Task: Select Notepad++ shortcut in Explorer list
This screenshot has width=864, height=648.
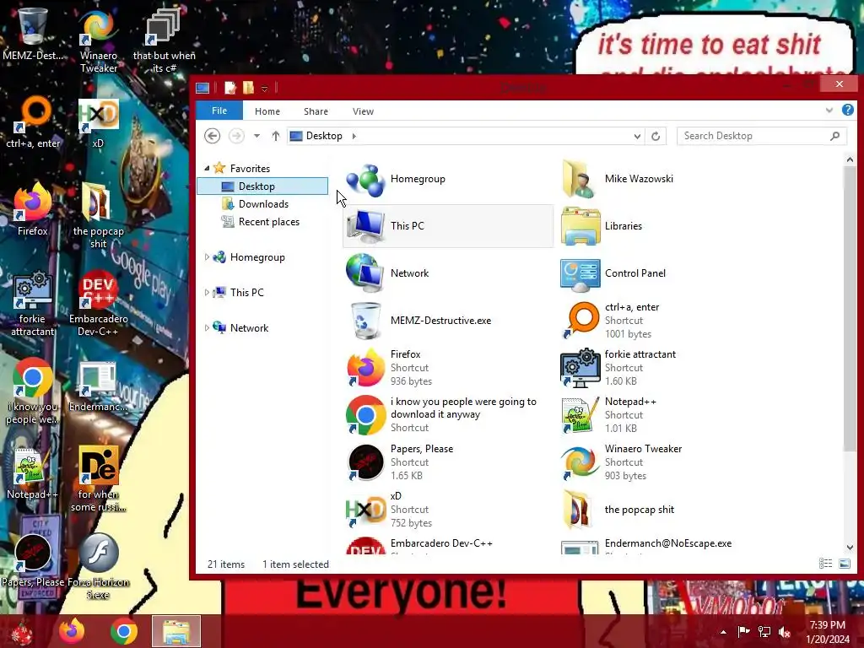Action: click(x=661, y=415)
